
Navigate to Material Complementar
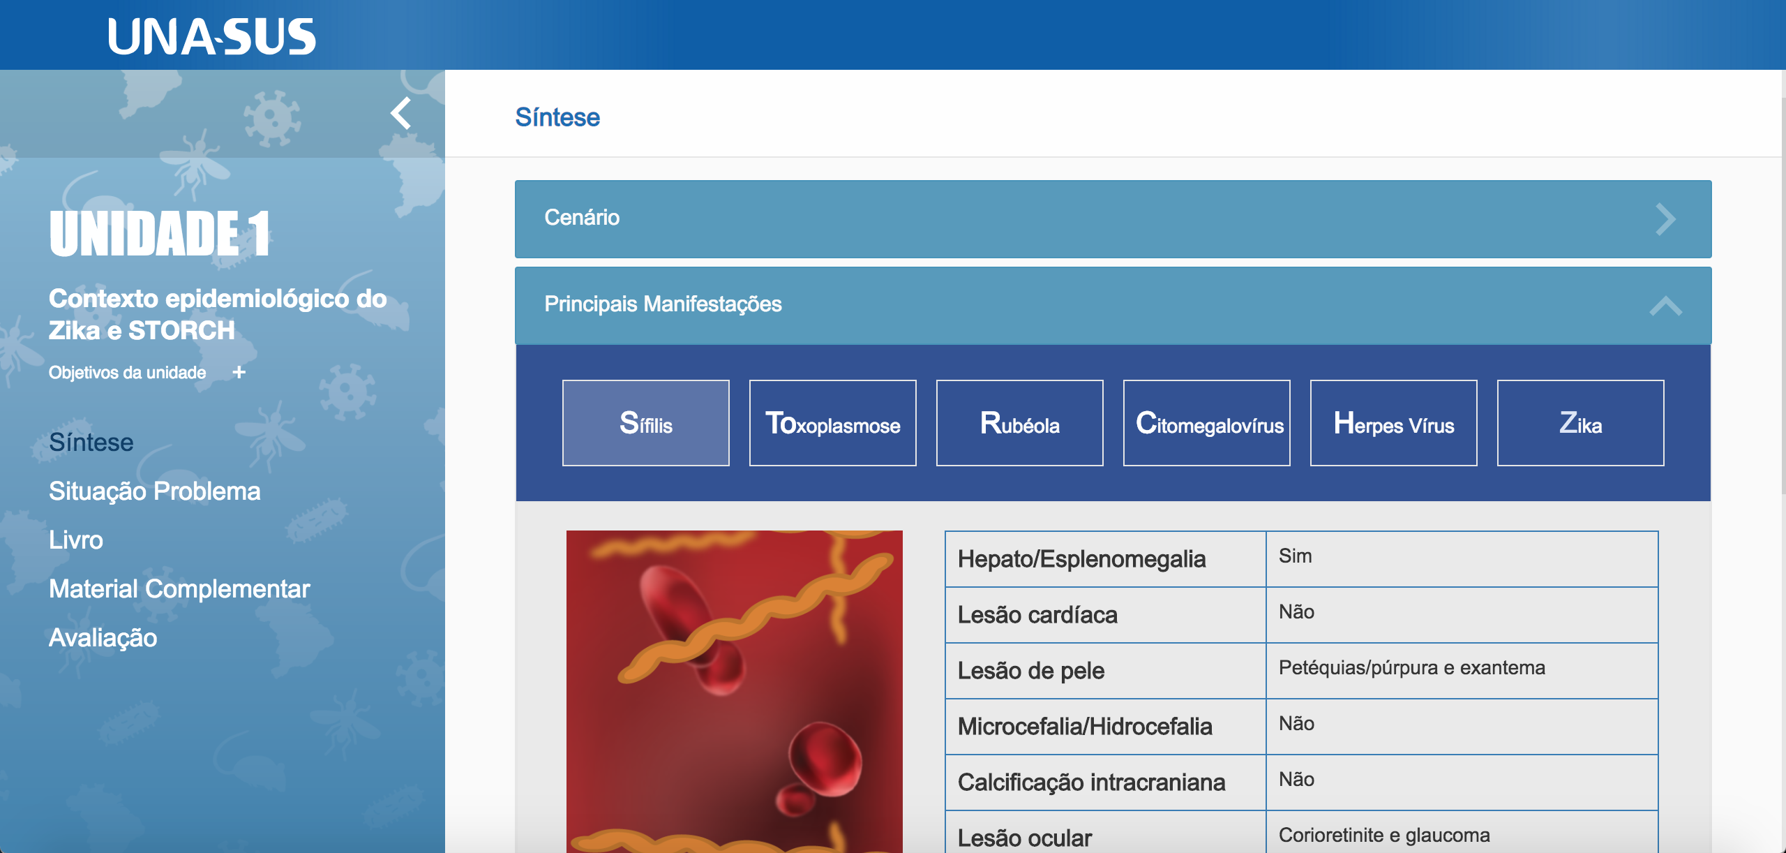click(179, 588)
